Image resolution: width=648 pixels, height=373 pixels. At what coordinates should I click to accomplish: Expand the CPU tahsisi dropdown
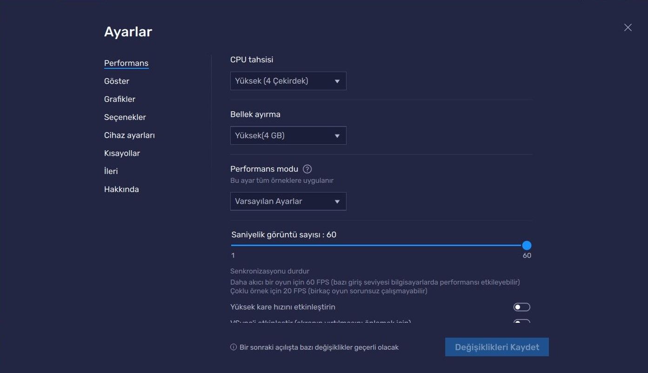[288, 81]
